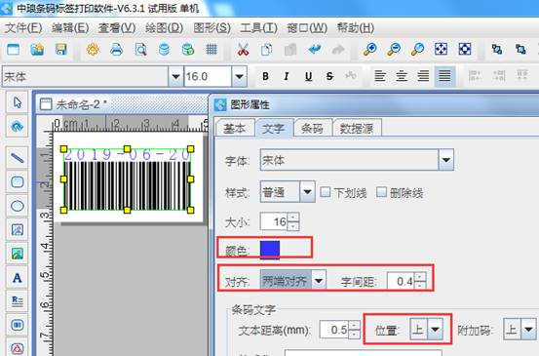Screen dimensions: 539x356
Task: Open the 对齐 alignment dropdown
Action: [x=319, y=281]
